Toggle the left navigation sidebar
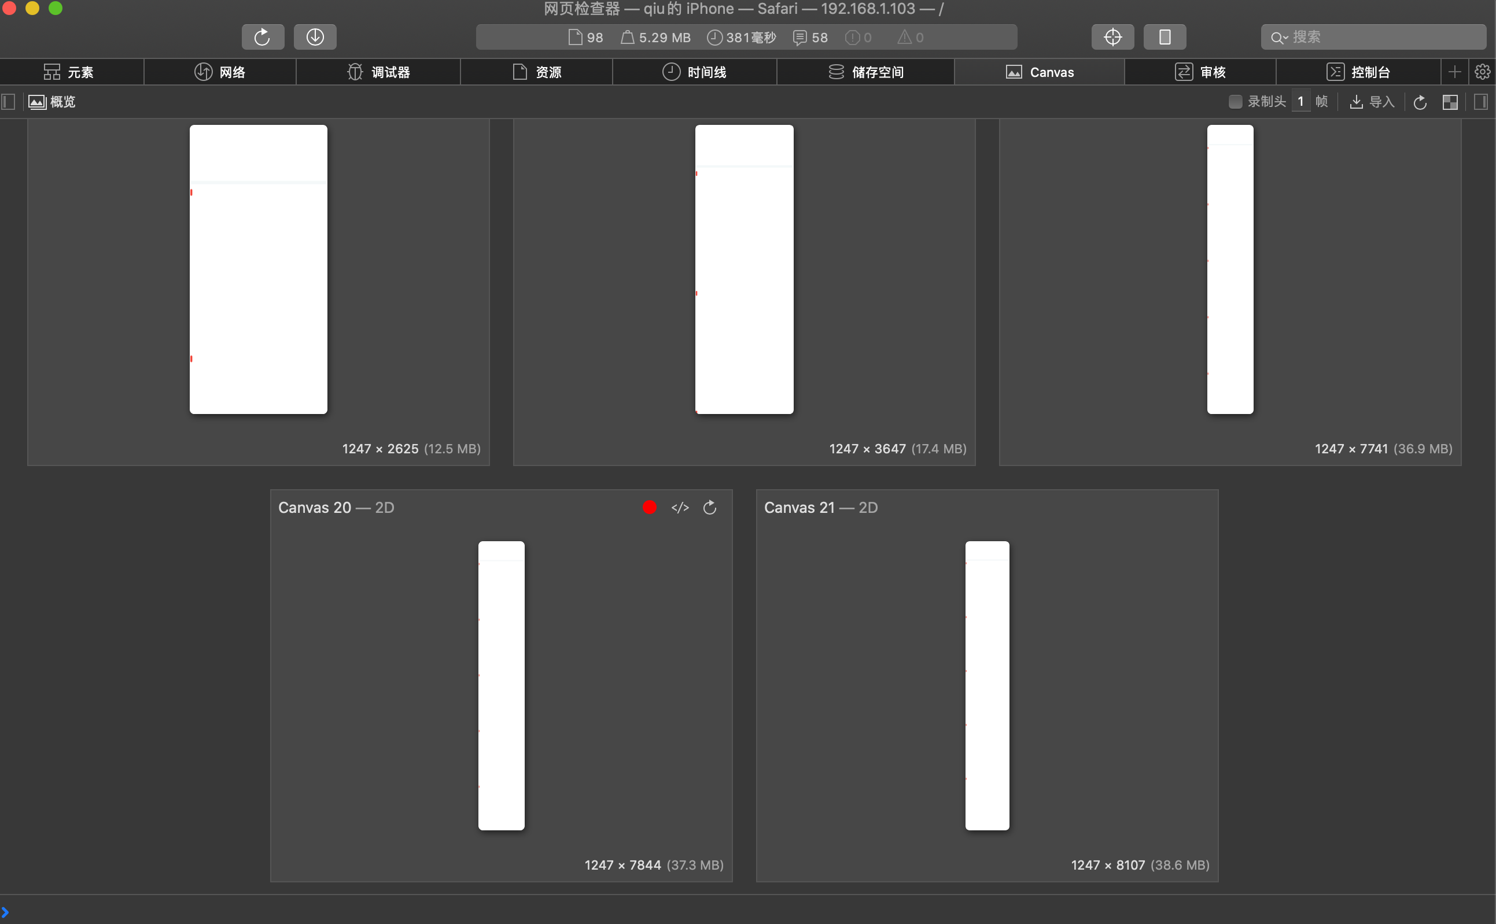The width and height of the screenshot is (1496, 924). tap(9, 102)
